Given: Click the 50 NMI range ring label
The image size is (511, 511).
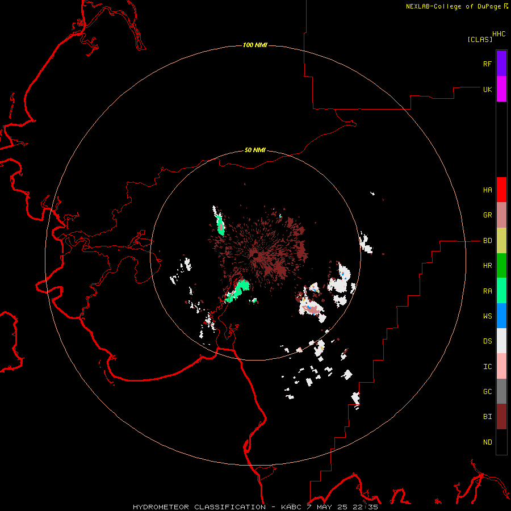Looking at the screenshot, I should pos(255,150).
